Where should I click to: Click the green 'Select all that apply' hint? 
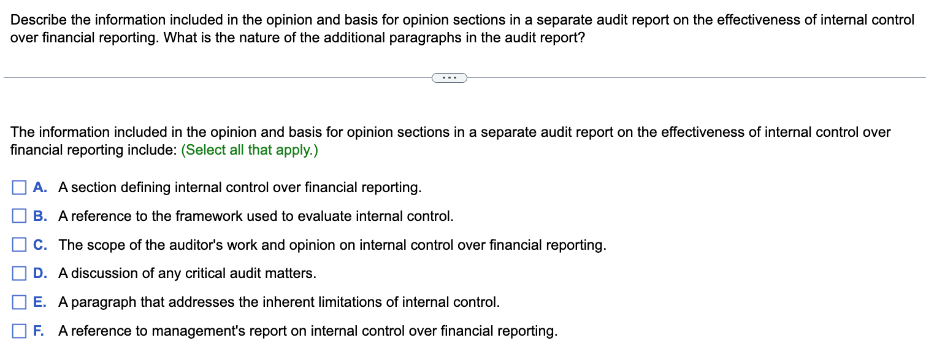click(250, 150)
